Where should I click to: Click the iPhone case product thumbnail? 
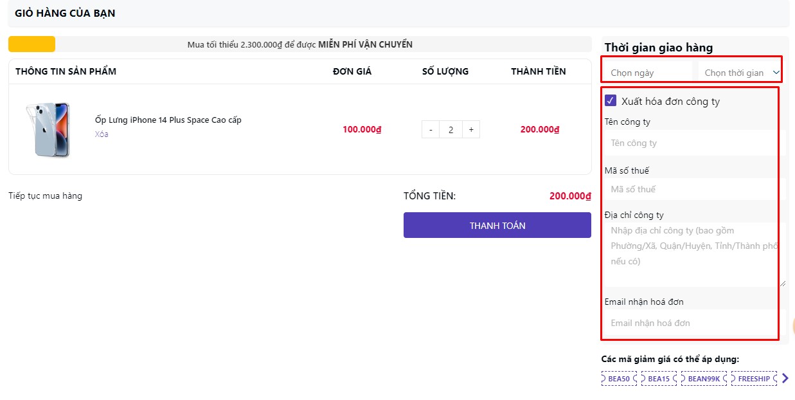pyautogui.click(x=48, y=129)
